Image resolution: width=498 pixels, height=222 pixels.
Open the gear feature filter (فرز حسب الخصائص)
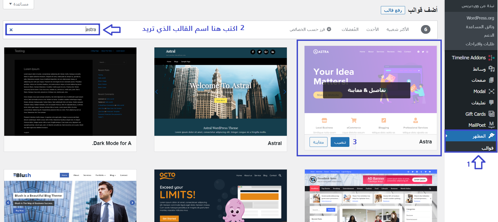(310, 29)
